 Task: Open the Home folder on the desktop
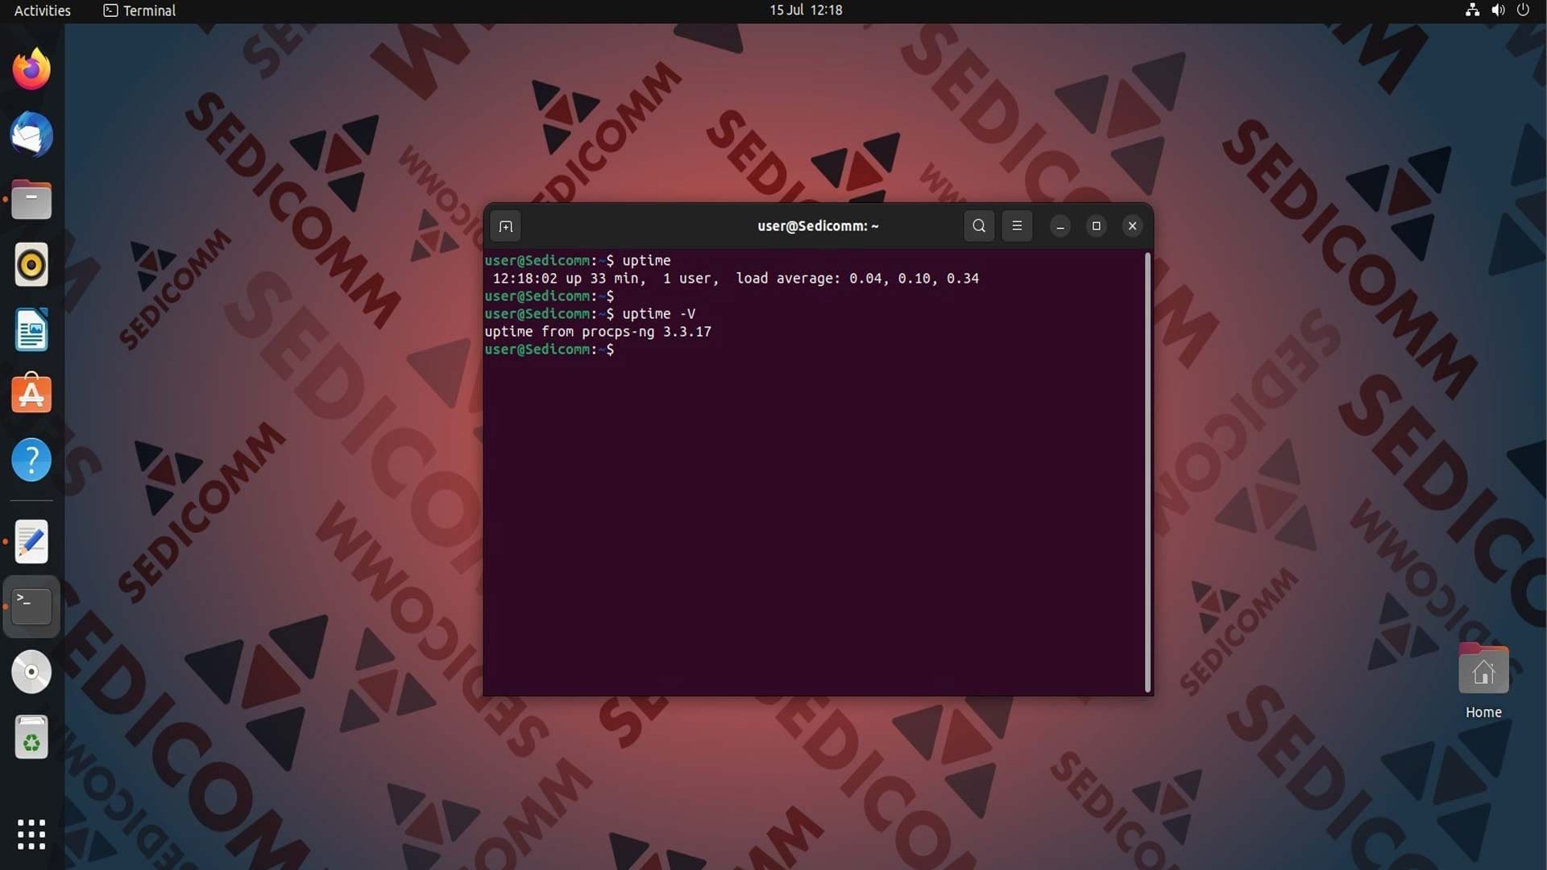1483,681
